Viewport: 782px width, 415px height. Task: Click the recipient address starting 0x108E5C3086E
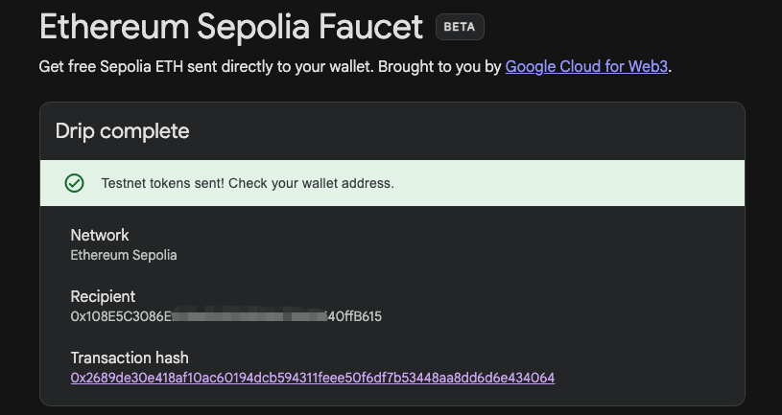point(121,316)
